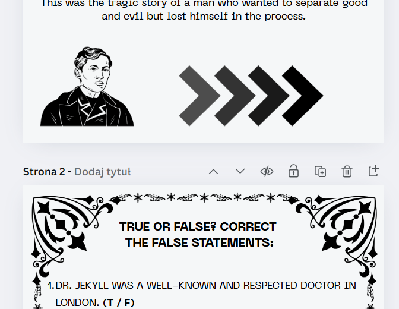Select the black rightmost chevron arrow
Viewport: 399px width, 309px height.
[x=303, y=96]
